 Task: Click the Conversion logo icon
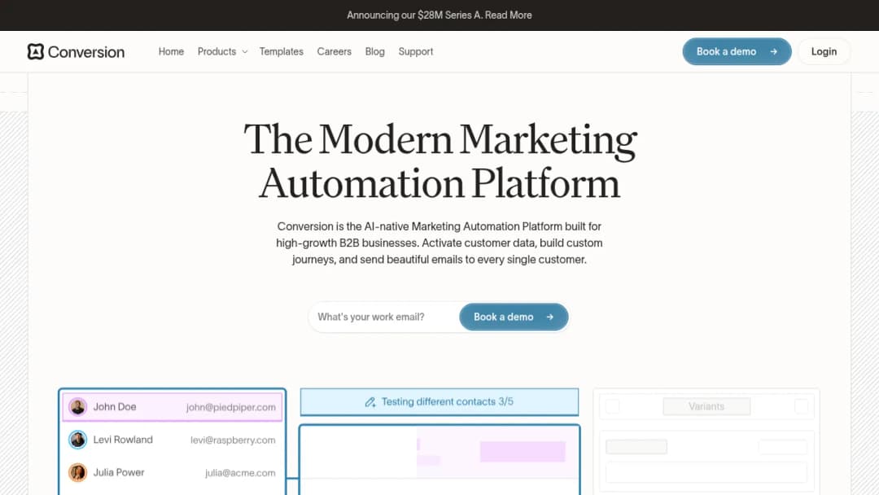pos(35,51)
